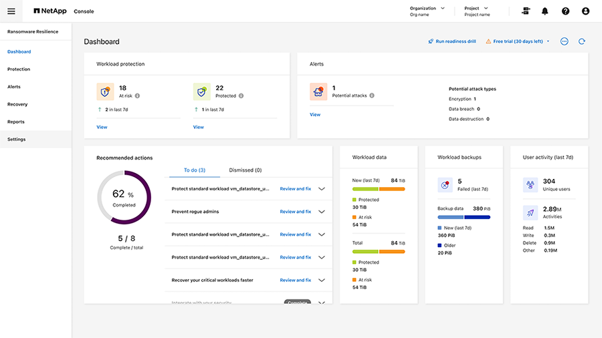Image resolution: width=602 pixels, height=338 pixels.
Task: Open the Project selector dropdown
Action: 496,9
